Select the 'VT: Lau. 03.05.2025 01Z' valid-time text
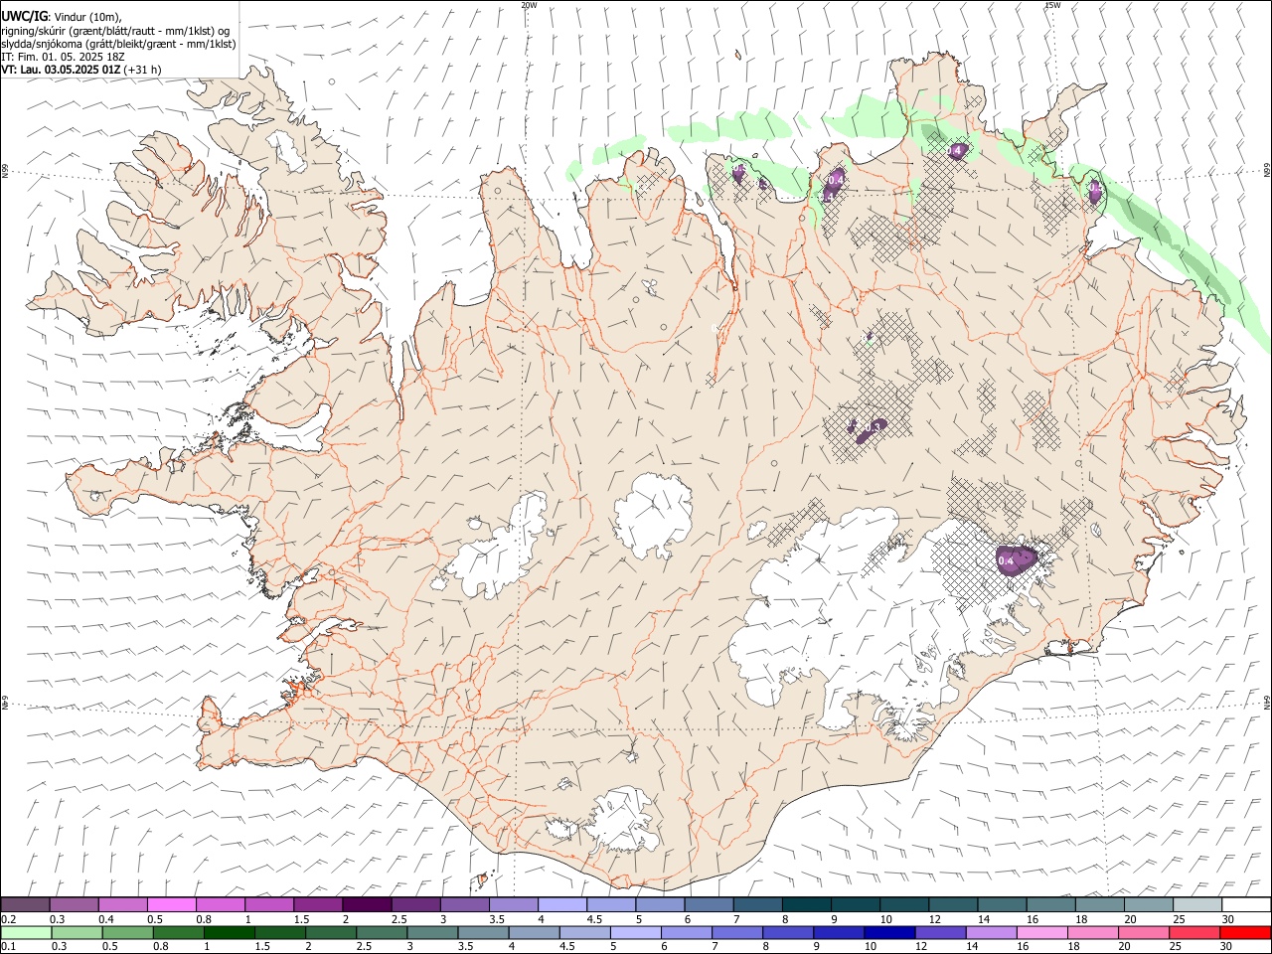 (x=62, y=70)
